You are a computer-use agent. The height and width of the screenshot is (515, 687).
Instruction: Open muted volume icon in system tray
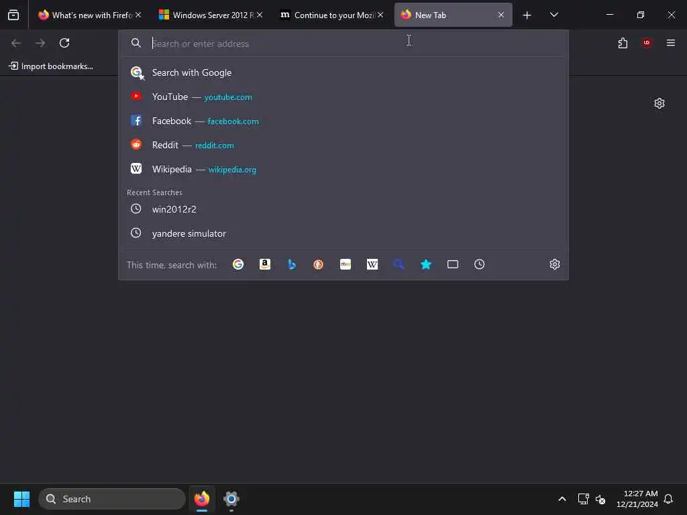pos(600,499)
